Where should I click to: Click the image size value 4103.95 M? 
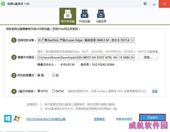[x=67, y=65]
